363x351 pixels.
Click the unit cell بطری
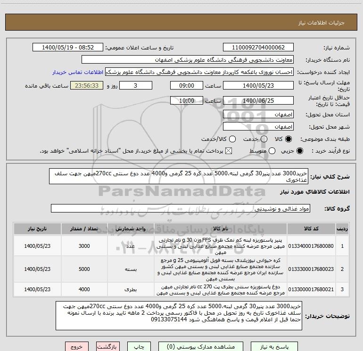tap(131, 289)
